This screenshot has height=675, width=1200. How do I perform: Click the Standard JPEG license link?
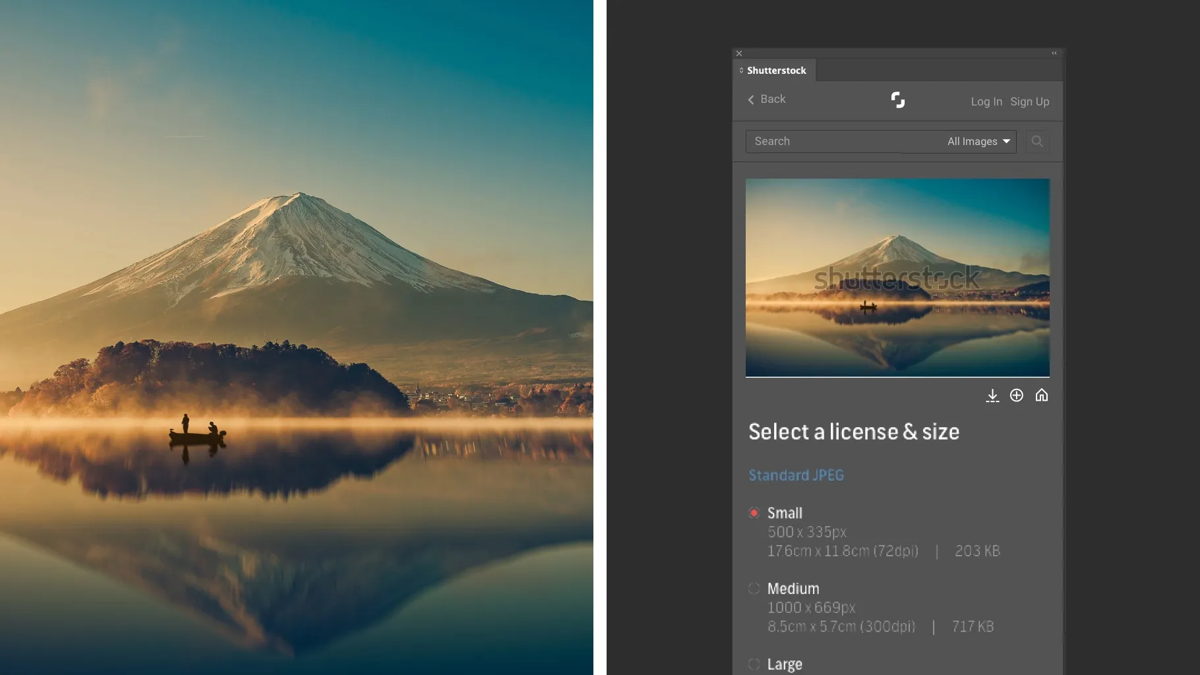(x=796, y=475)
